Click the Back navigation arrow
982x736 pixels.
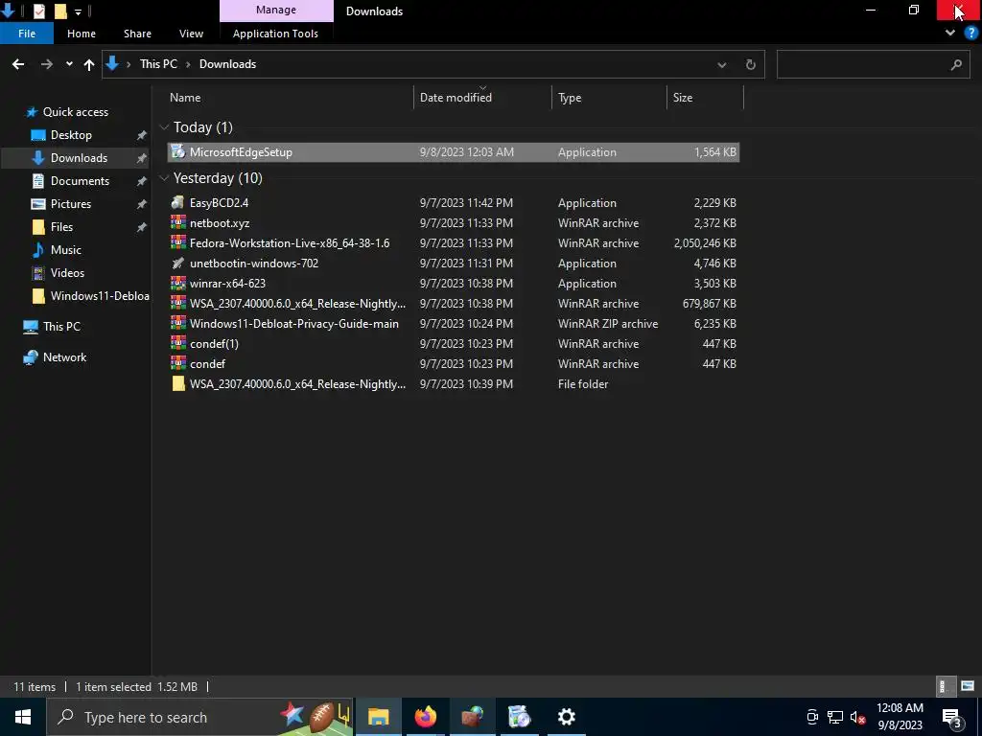pyautogui.click(x=18, y=64)
